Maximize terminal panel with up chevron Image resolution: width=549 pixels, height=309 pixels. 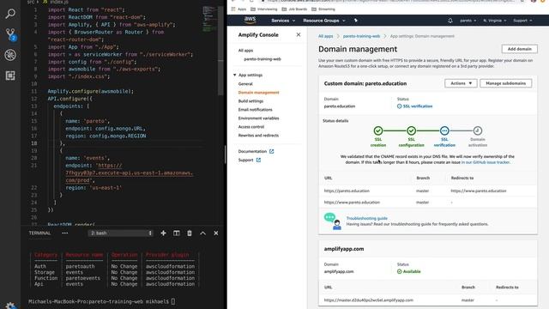point(202,233)
